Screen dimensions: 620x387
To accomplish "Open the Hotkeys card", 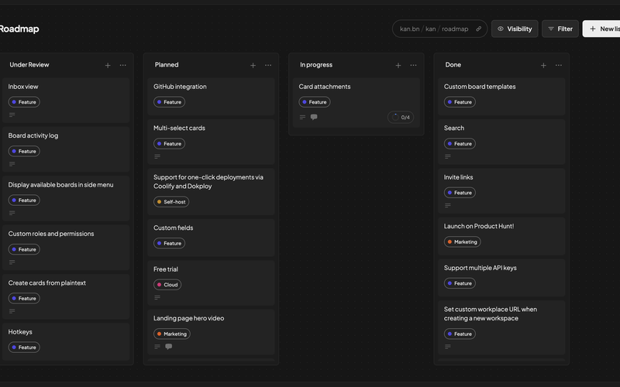I will (x=66, y=341).
